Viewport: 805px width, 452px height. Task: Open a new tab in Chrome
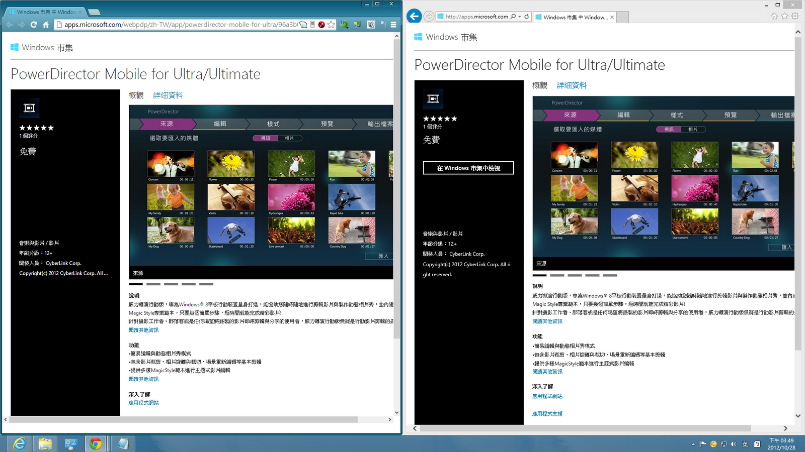94,12
